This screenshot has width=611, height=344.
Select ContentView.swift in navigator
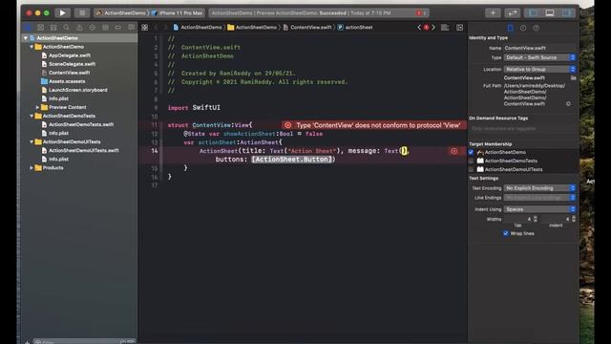point(69,73)
